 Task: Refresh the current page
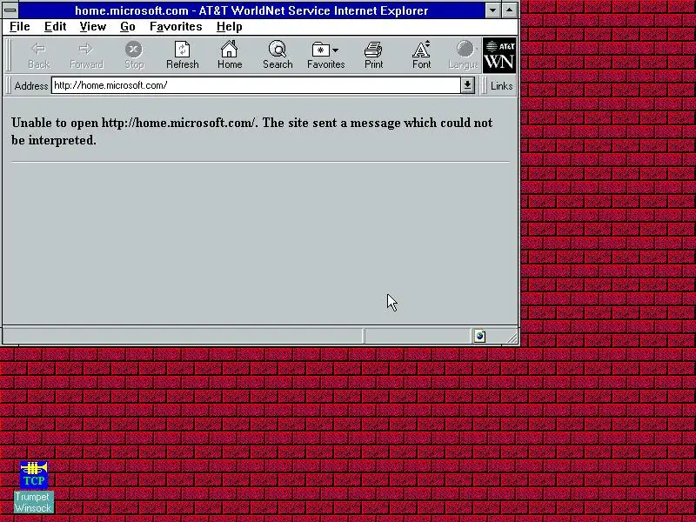tap(182, 55)
